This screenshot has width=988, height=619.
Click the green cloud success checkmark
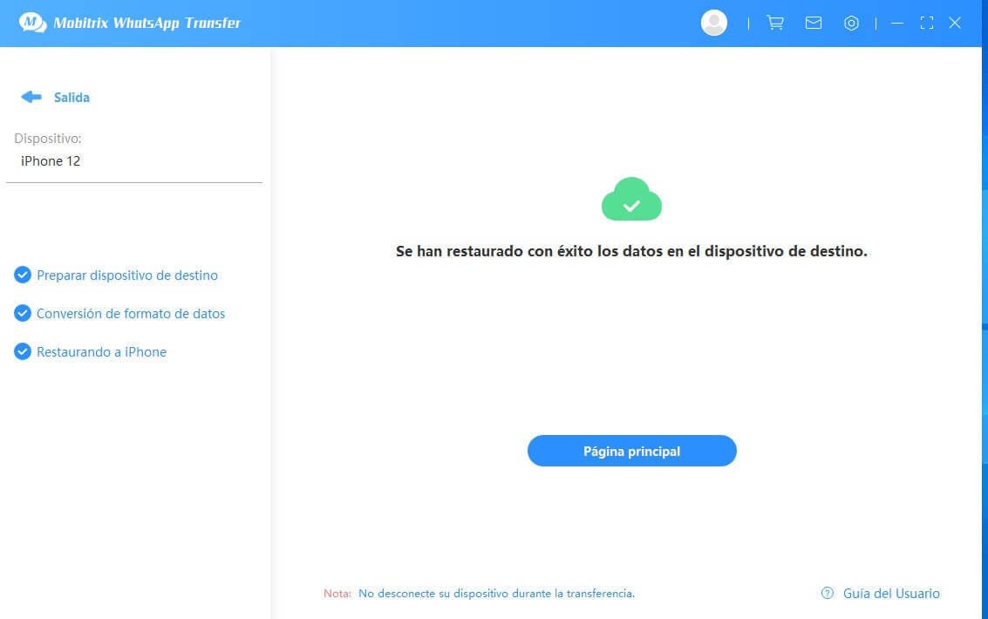[631, 200]
